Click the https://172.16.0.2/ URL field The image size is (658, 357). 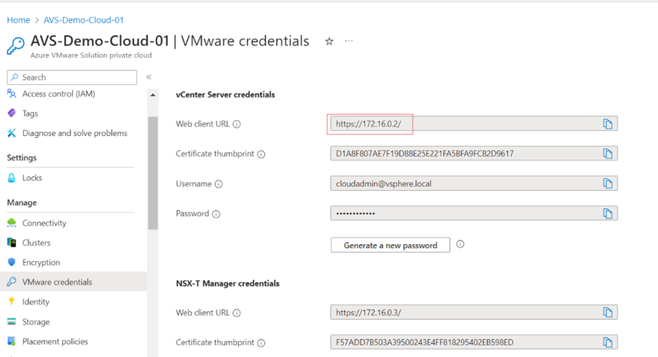[474, 124]
